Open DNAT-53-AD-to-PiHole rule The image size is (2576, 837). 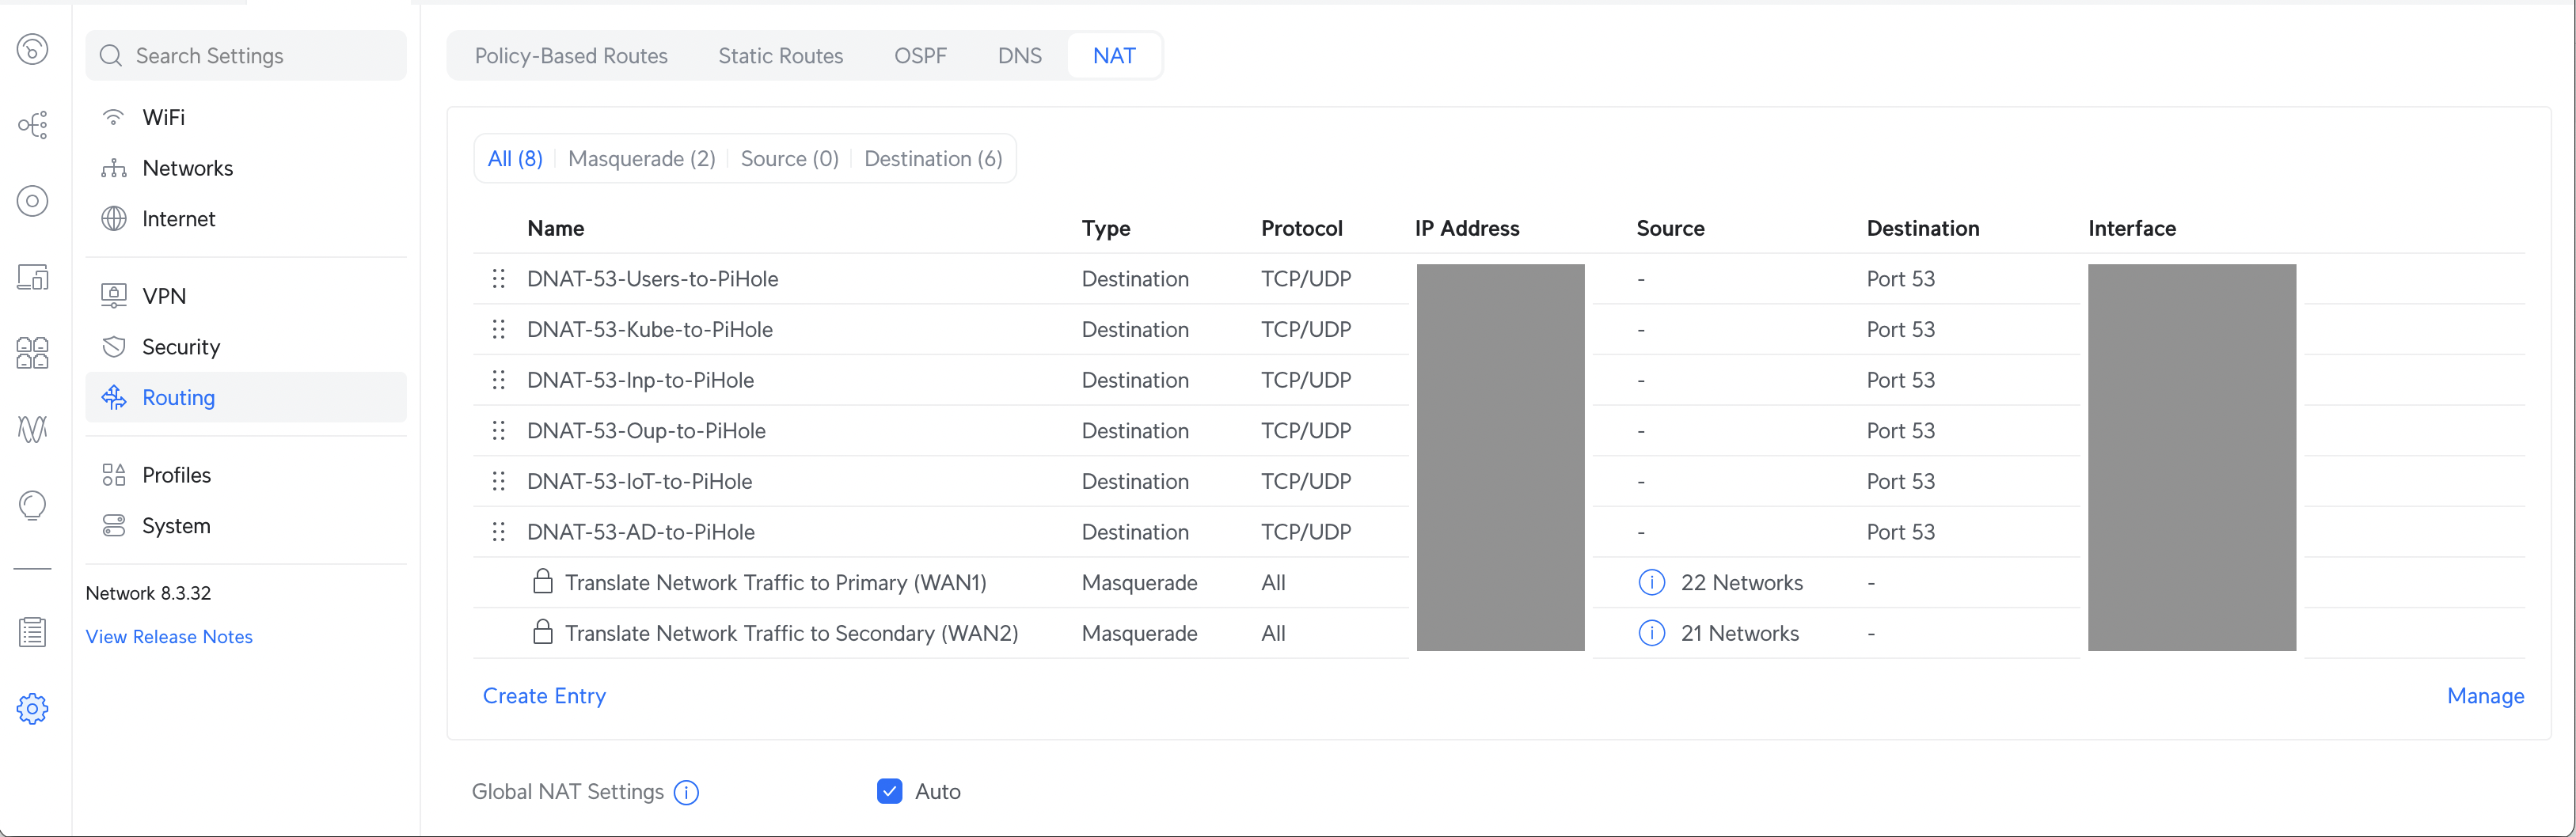(x=641, y=532)
